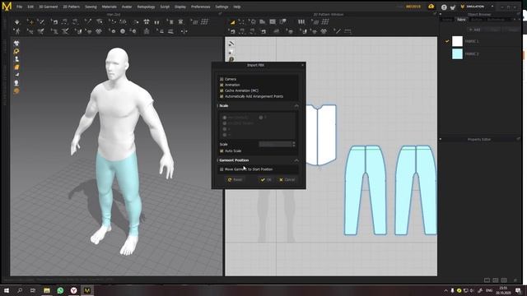Image resolution: width=527 pixels, height=296 pixels.
Task: Confirm import with the OK button
Action: click(266, 180)
